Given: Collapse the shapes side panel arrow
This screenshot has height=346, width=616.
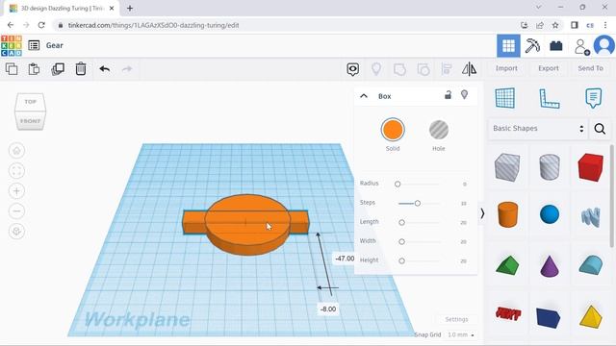Looking at the screenshot, I should point(482,213).
